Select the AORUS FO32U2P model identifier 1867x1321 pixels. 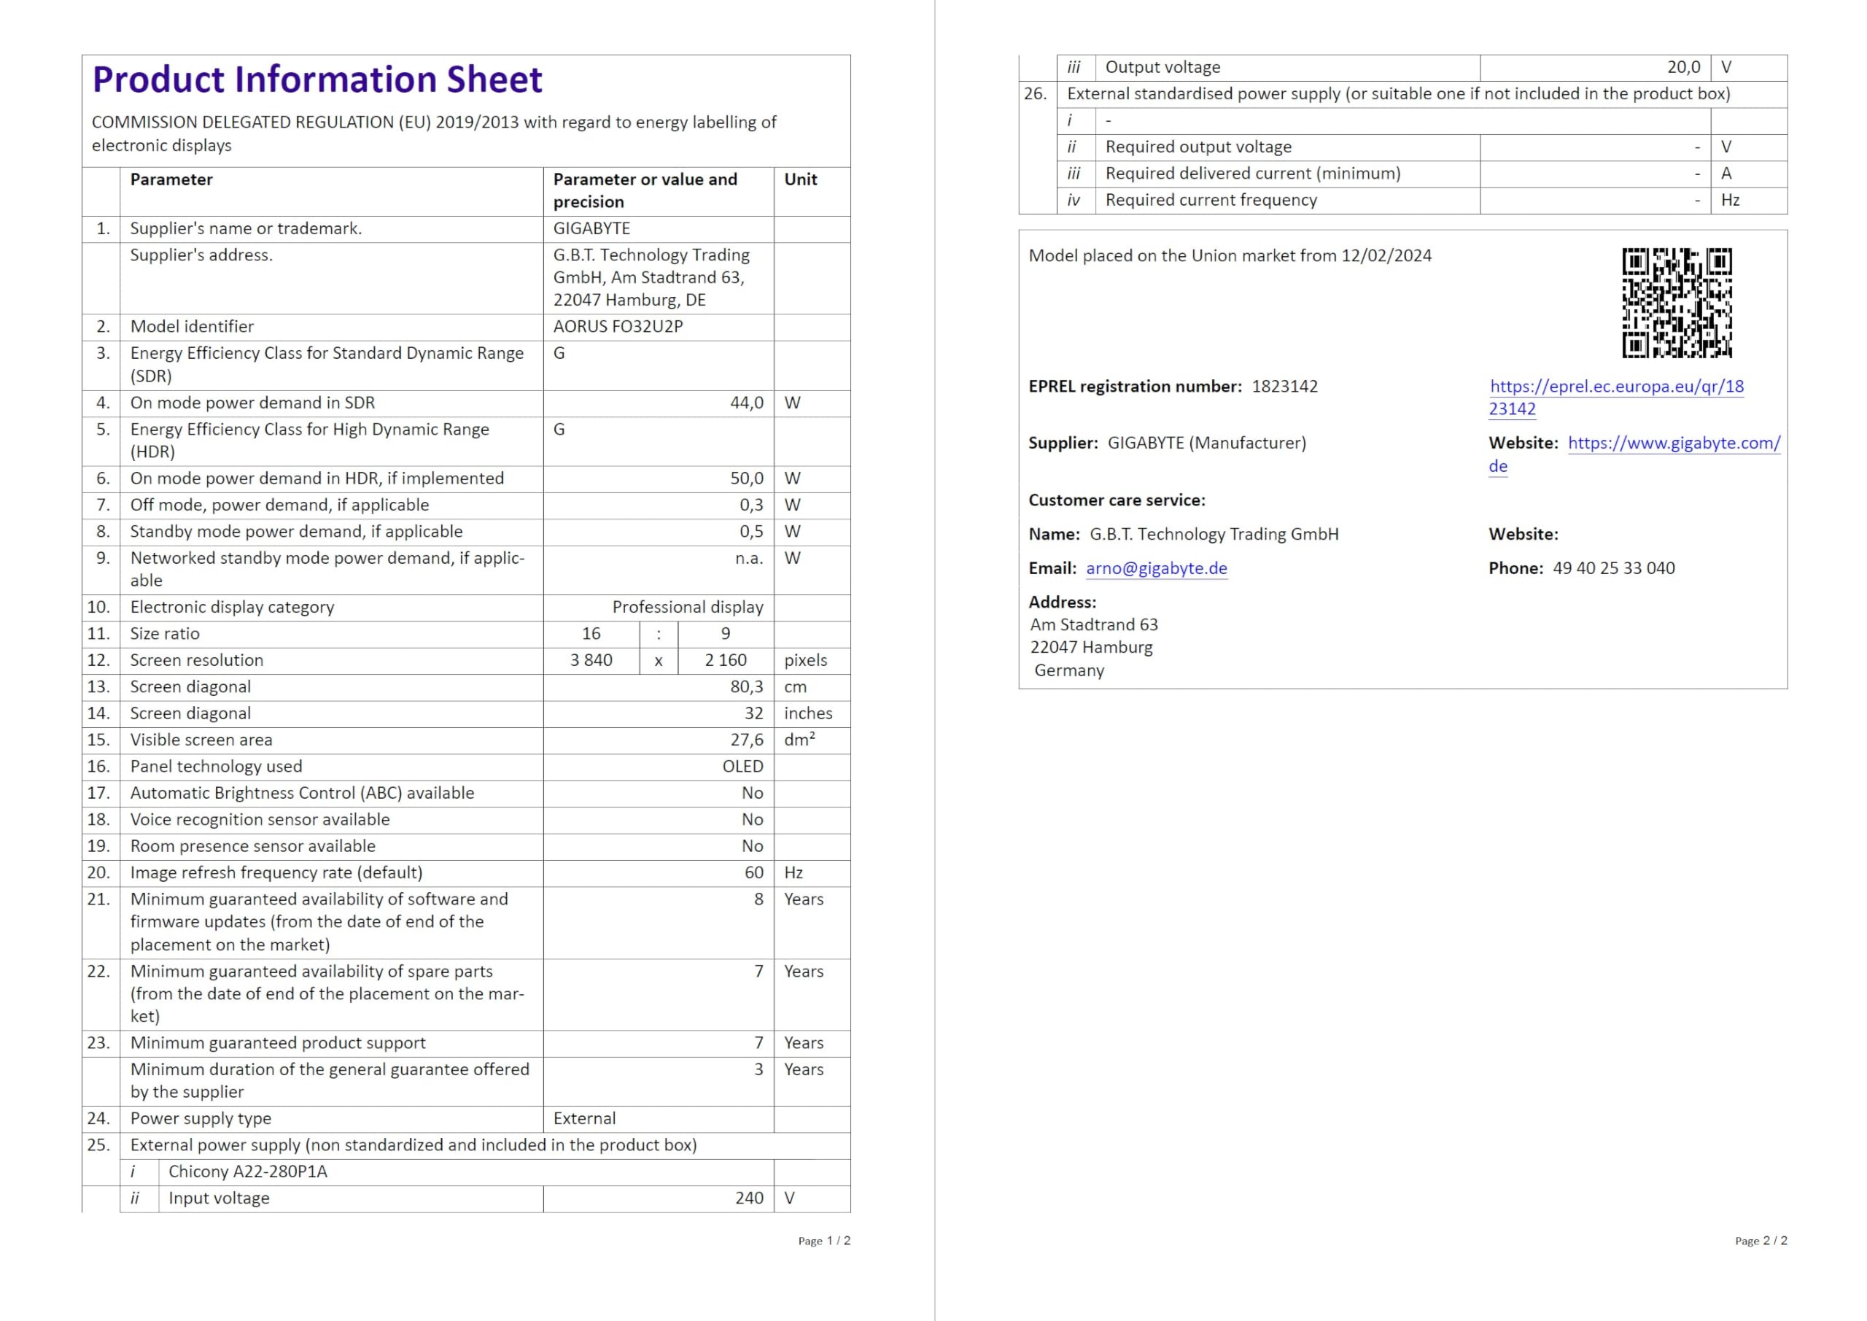pyautogui.click(x=618, y=327)
